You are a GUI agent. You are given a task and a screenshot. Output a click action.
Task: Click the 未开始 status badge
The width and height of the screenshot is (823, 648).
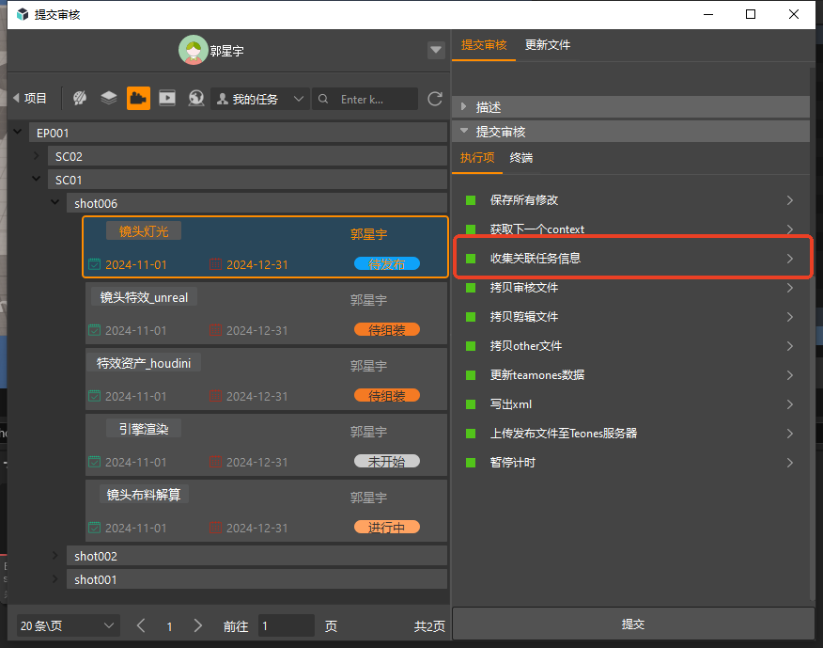pyautogui.click(x=387, y=462)
